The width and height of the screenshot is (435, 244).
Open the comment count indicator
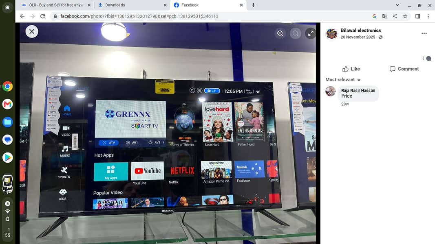coord(427,59)
